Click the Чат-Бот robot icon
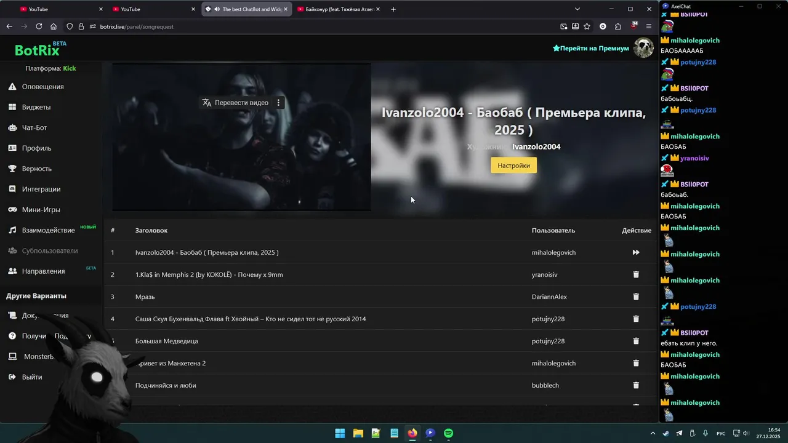 12,127
